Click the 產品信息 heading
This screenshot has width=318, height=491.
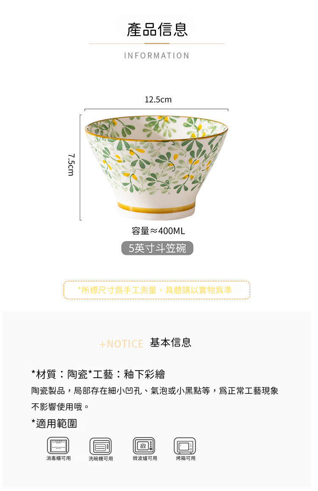click(x=157, y=30)
